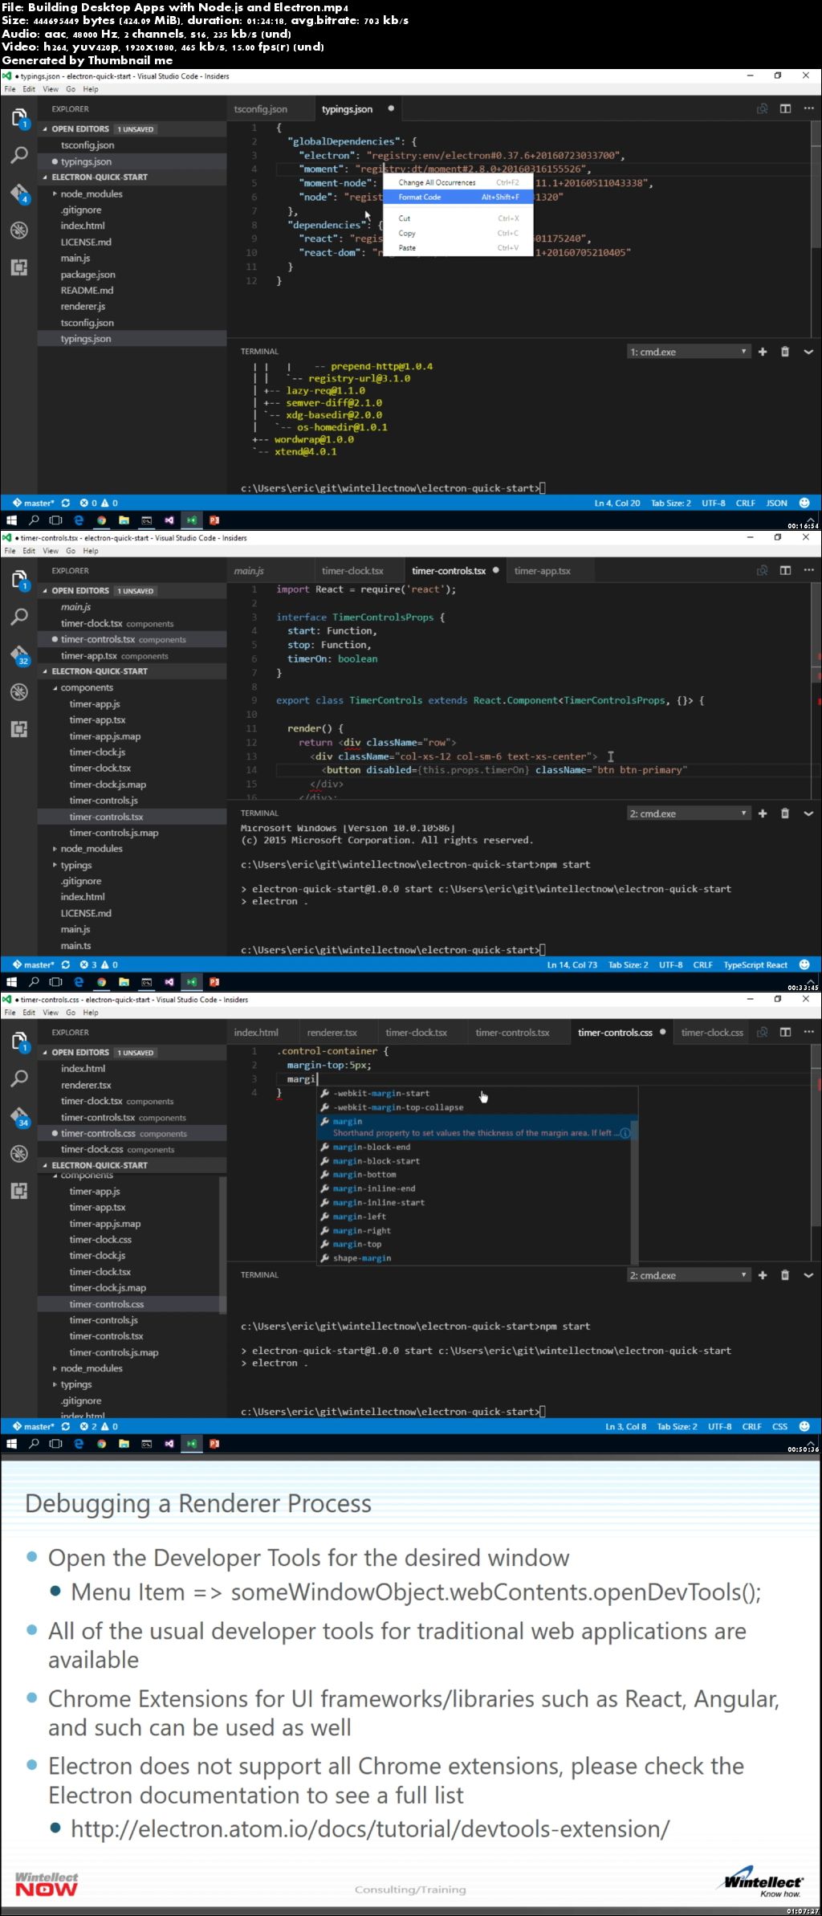Click explorer scrollbar in timer-controls.css window

click(x=223, y=1245)
